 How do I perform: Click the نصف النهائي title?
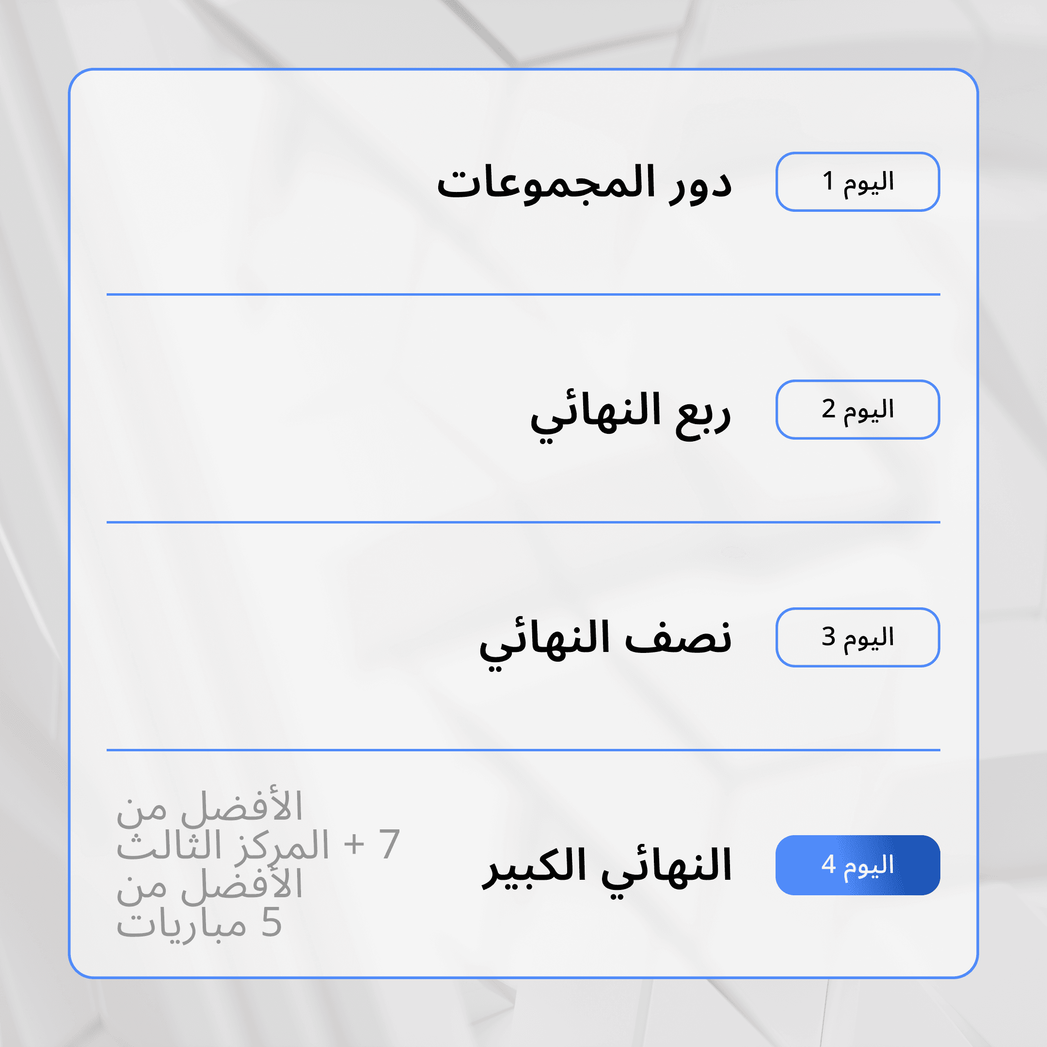pyautogui.click(x=605, y=643)
